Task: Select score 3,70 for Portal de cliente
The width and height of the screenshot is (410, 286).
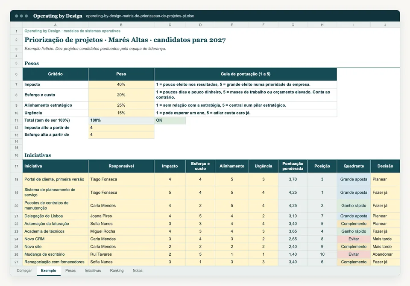Action: click(293, 179)
